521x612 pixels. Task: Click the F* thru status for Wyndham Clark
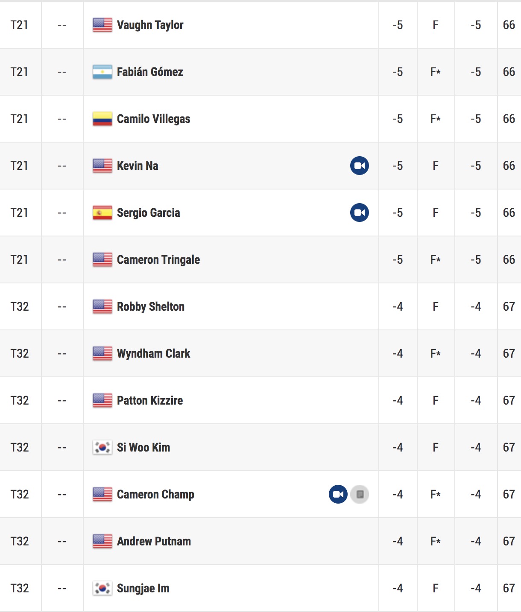pyautogui.click(x=436, y=353)
